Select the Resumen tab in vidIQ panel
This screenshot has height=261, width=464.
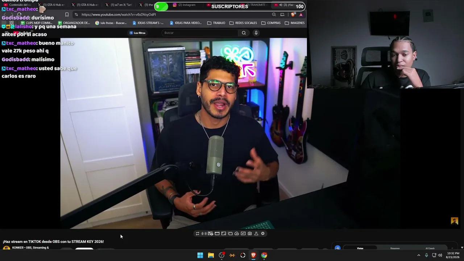[x=395, y=248]
